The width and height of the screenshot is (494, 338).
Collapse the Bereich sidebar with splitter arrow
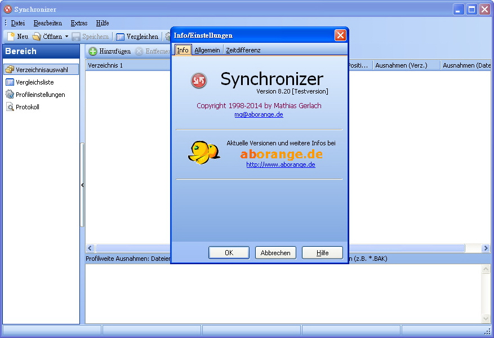coord(82,185)
